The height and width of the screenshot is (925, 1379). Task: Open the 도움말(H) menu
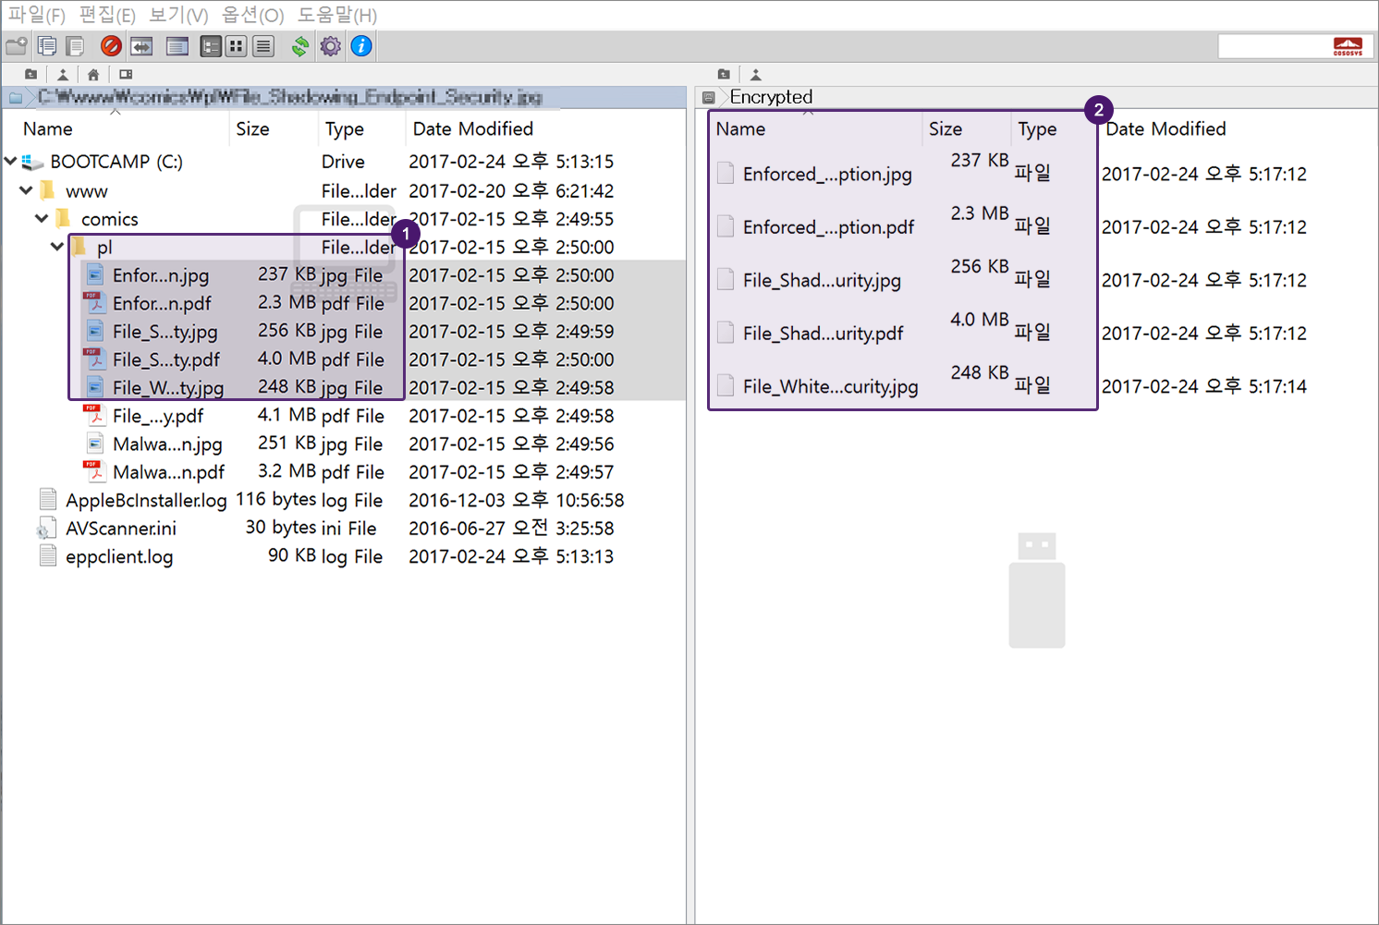[x=337, y=16]
